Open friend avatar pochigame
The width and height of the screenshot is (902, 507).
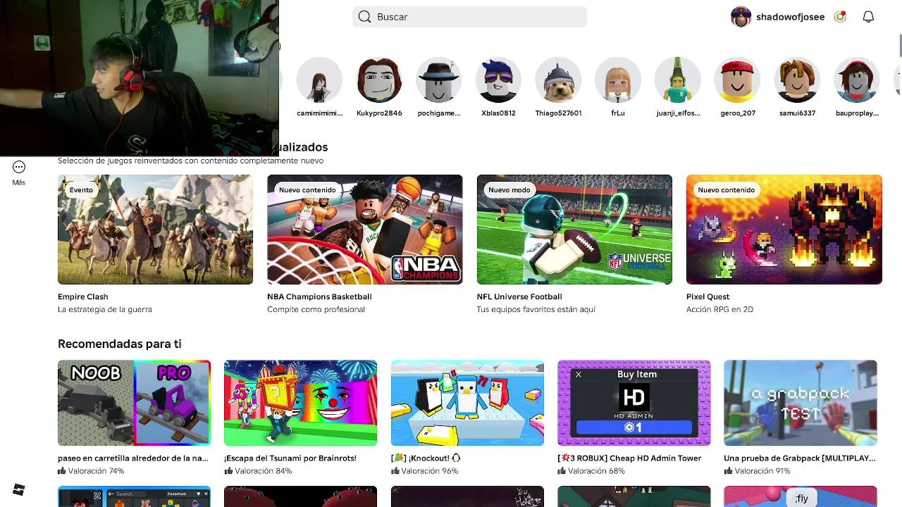pyautogui.click(x=439, y=80)
